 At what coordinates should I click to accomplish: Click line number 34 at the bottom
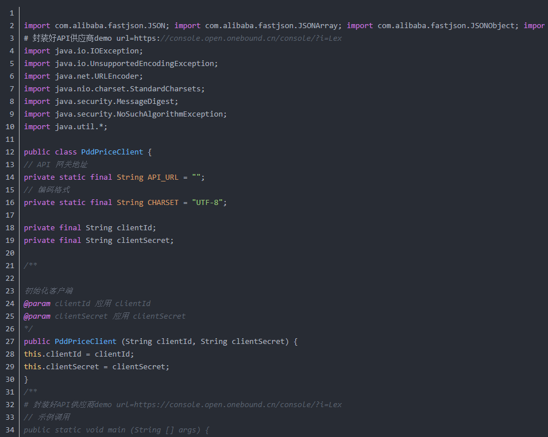[10, 430]
